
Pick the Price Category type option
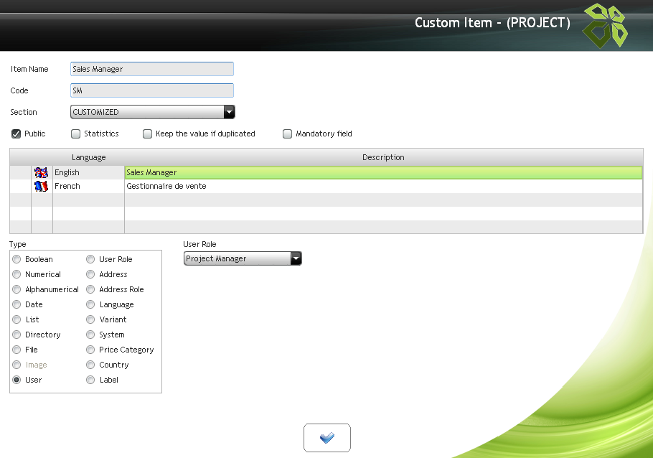(x=90, y=350)
